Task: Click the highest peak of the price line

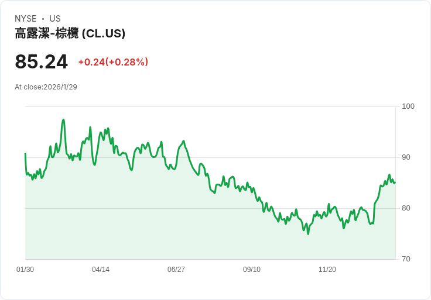Action: [x=63, y=120]
